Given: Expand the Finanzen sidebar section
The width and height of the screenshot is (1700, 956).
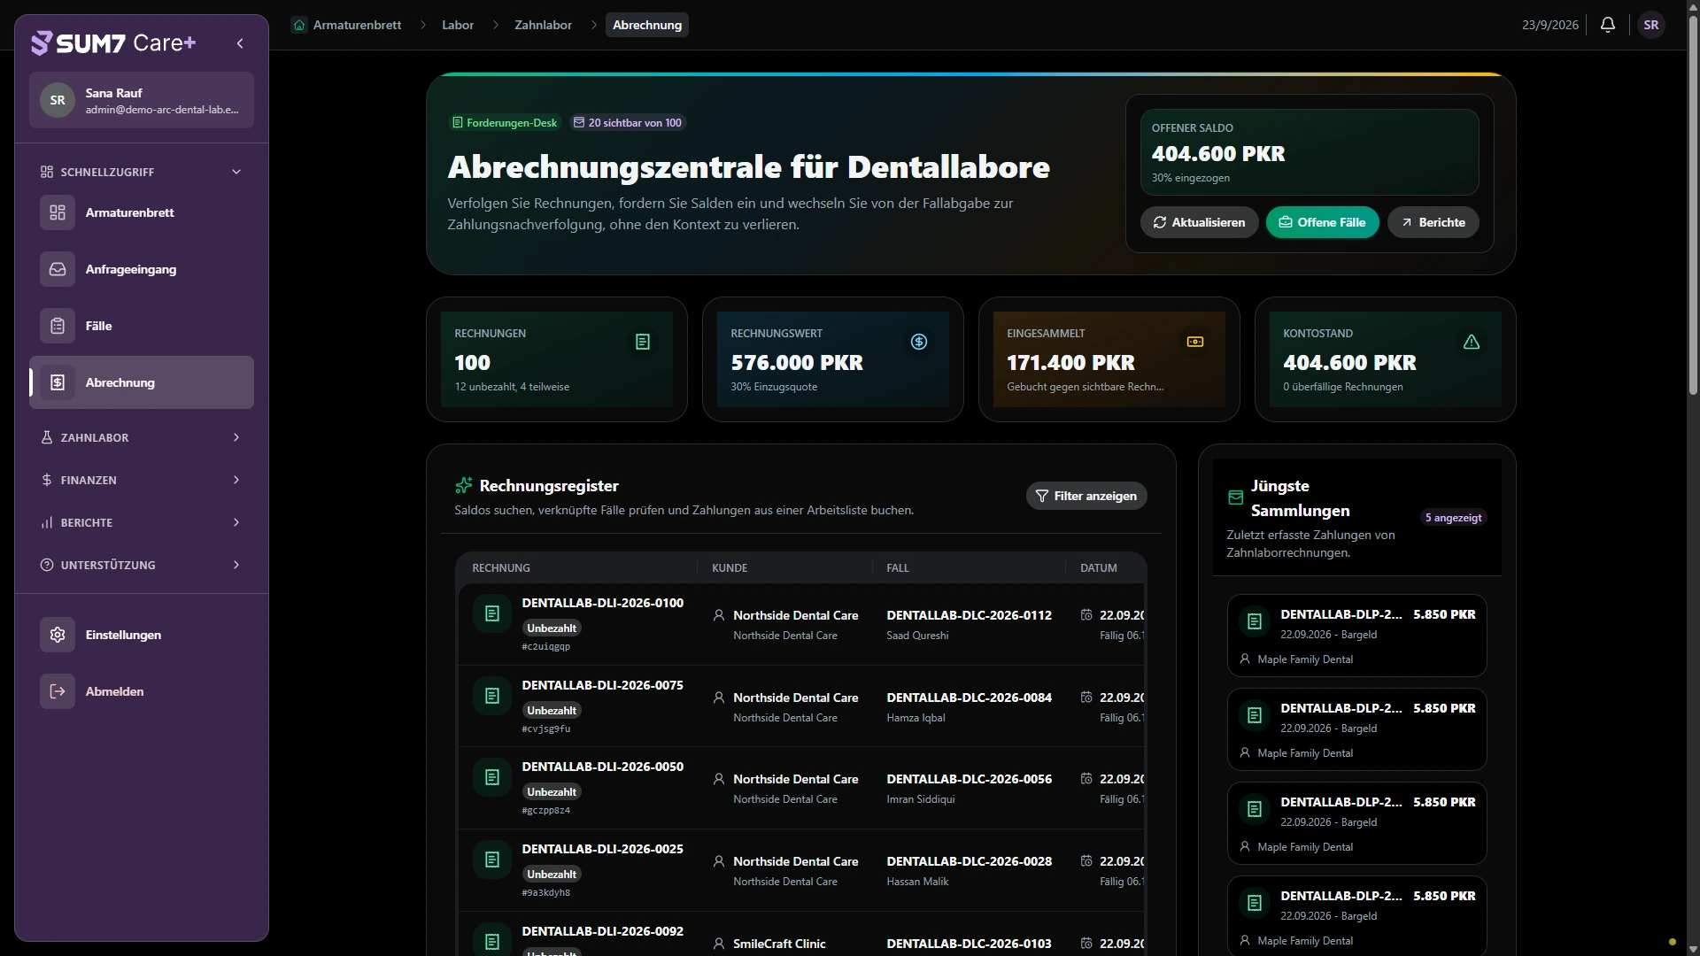Looking at the screenshot, I should 142,480.
